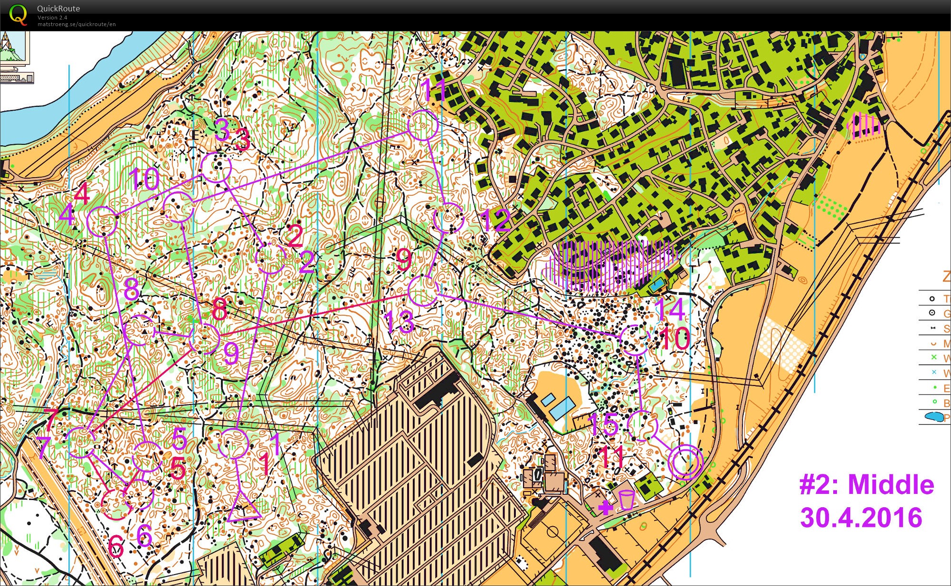The image size is (951, 586).
Task: Click the '#2: Middle' course title
Action: tap(866, 485)
